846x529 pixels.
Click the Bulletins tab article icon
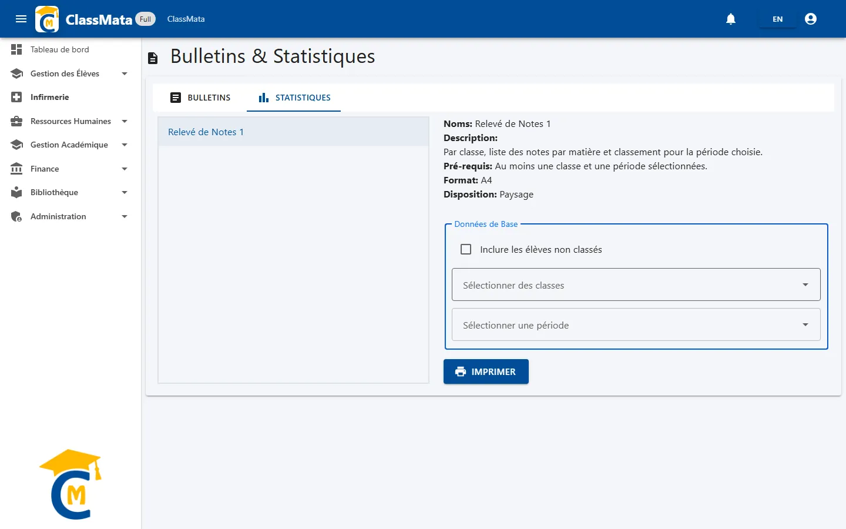[x=176, y=98]
